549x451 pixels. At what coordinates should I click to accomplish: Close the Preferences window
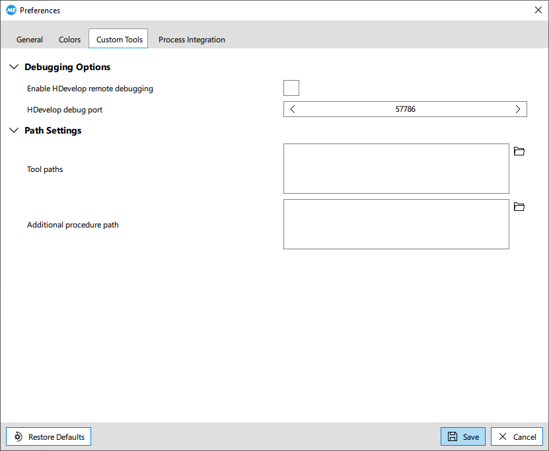tap(538, 10)
